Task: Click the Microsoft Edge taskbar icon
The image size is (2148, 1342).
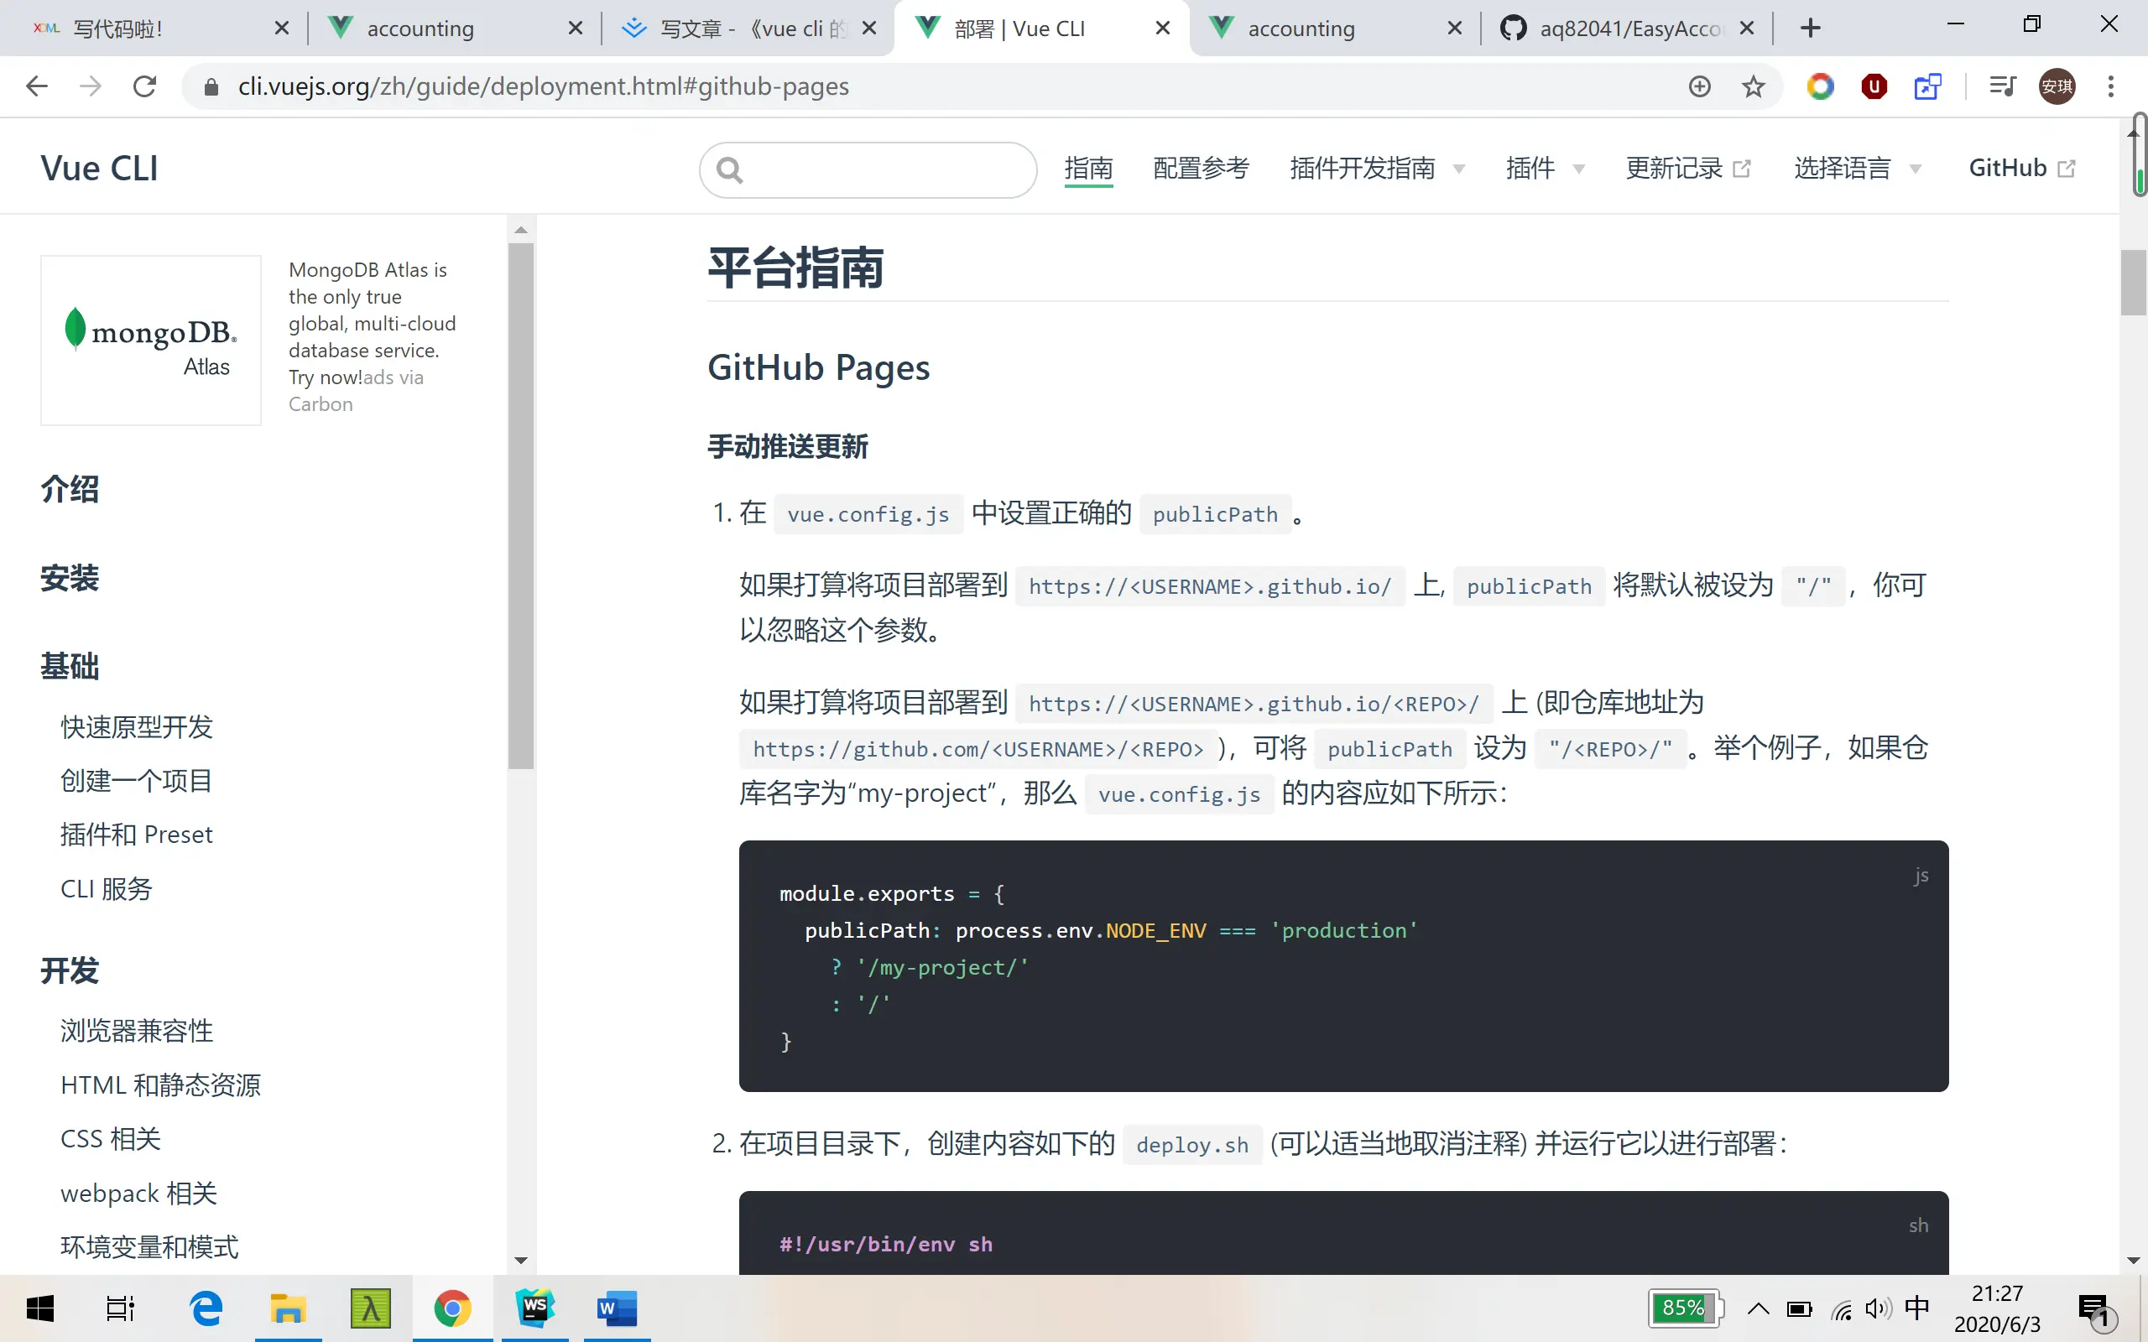Action: (x=206, y=1308)
